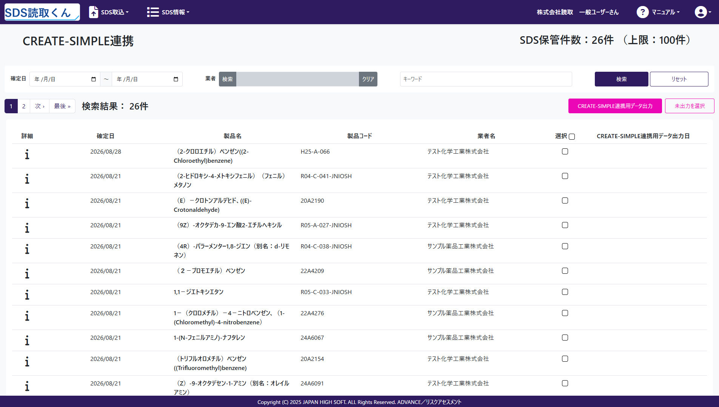Focus the キーワード input field
This screenshot has height=407, width=719.
point(486,79)
